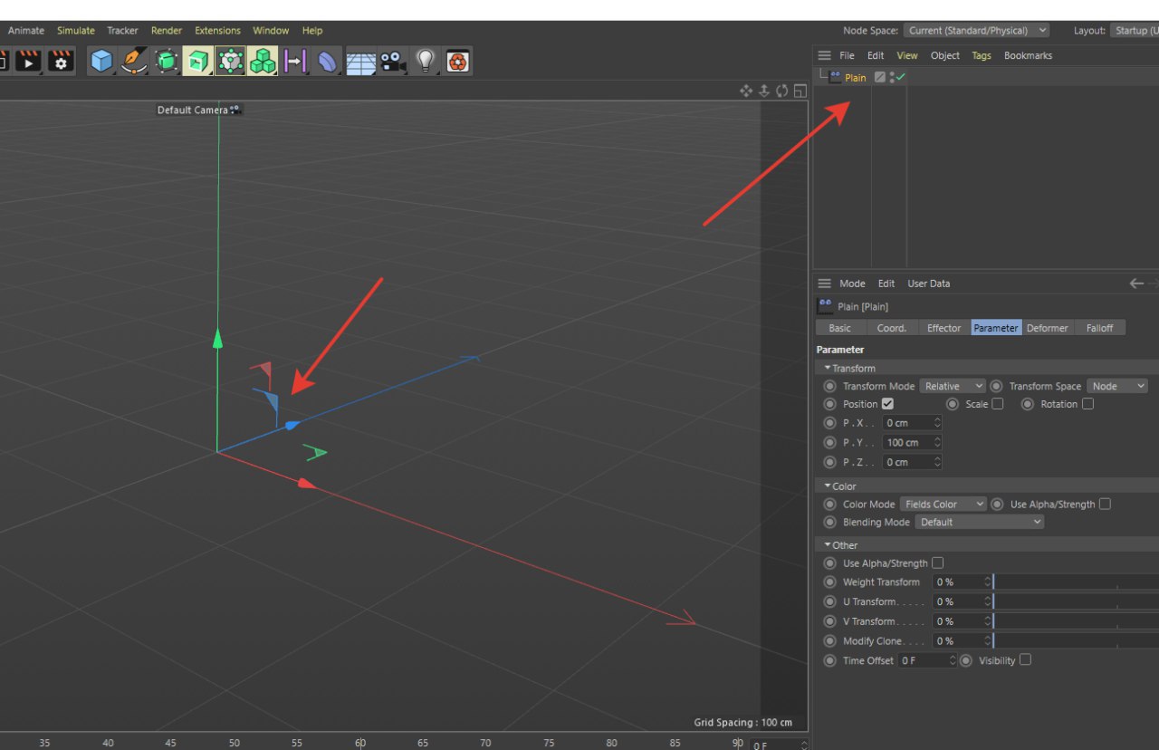This screenshot has width=1159, height=750.
Task: Open the Object Manager Tags menu
Action: tap(982, 55)
